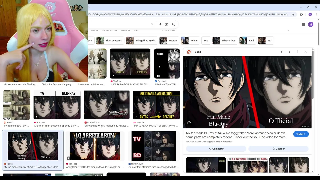Open the Google apps grid icon
The image size is (320, 180).
coord(303,24)
